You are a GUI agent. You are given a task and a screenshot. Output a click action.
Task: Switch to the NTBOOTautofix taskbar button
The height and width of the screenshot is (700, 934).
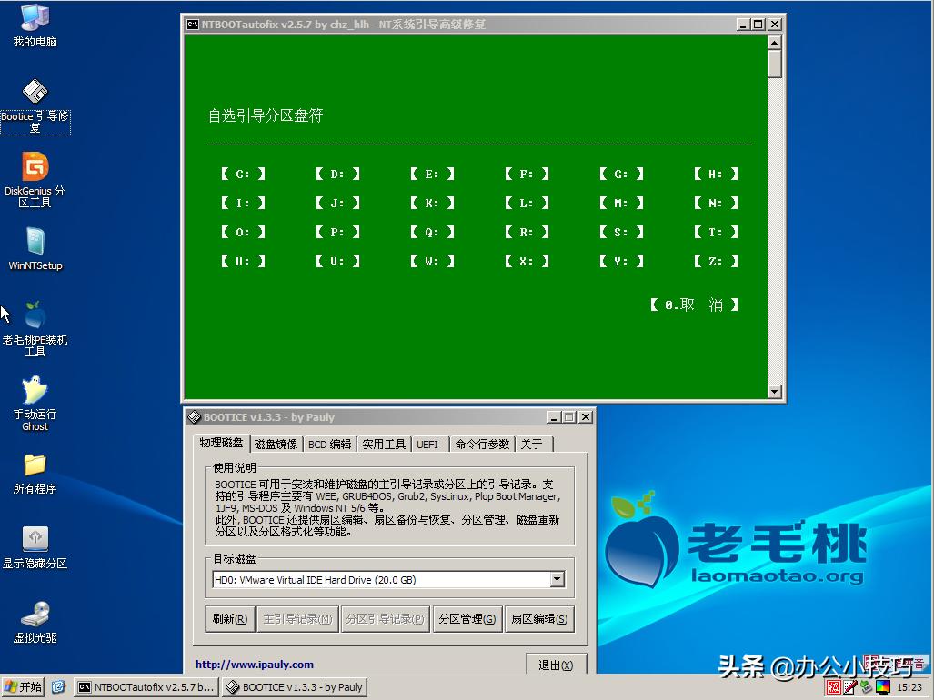(146, 687)
